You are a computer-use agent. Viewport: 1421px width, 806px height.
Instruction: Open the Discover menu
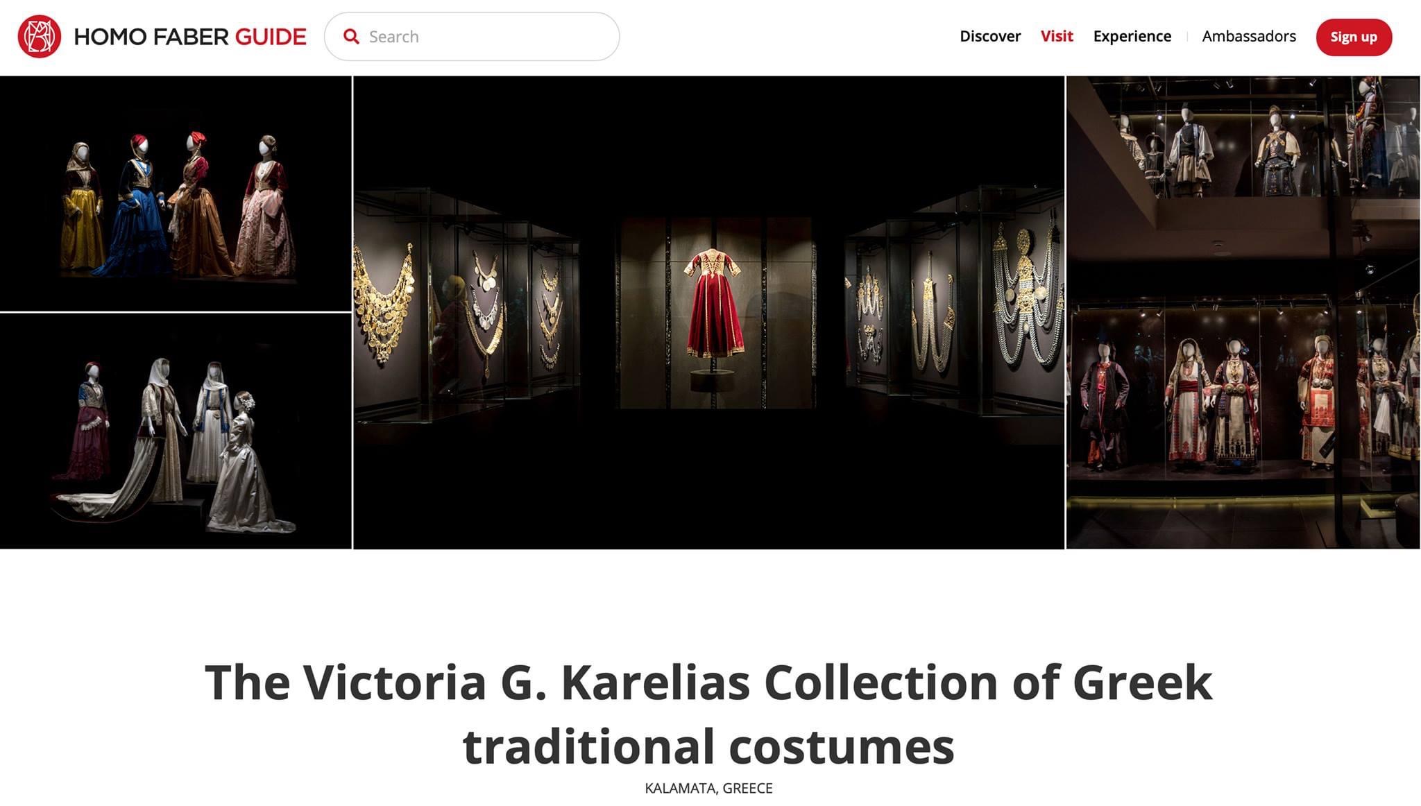tap(990, 36)
